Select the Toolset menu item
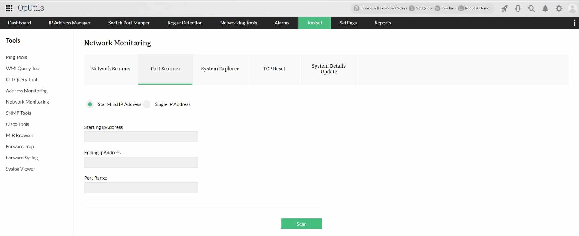The image size is (579, 236). click(315, 23)
